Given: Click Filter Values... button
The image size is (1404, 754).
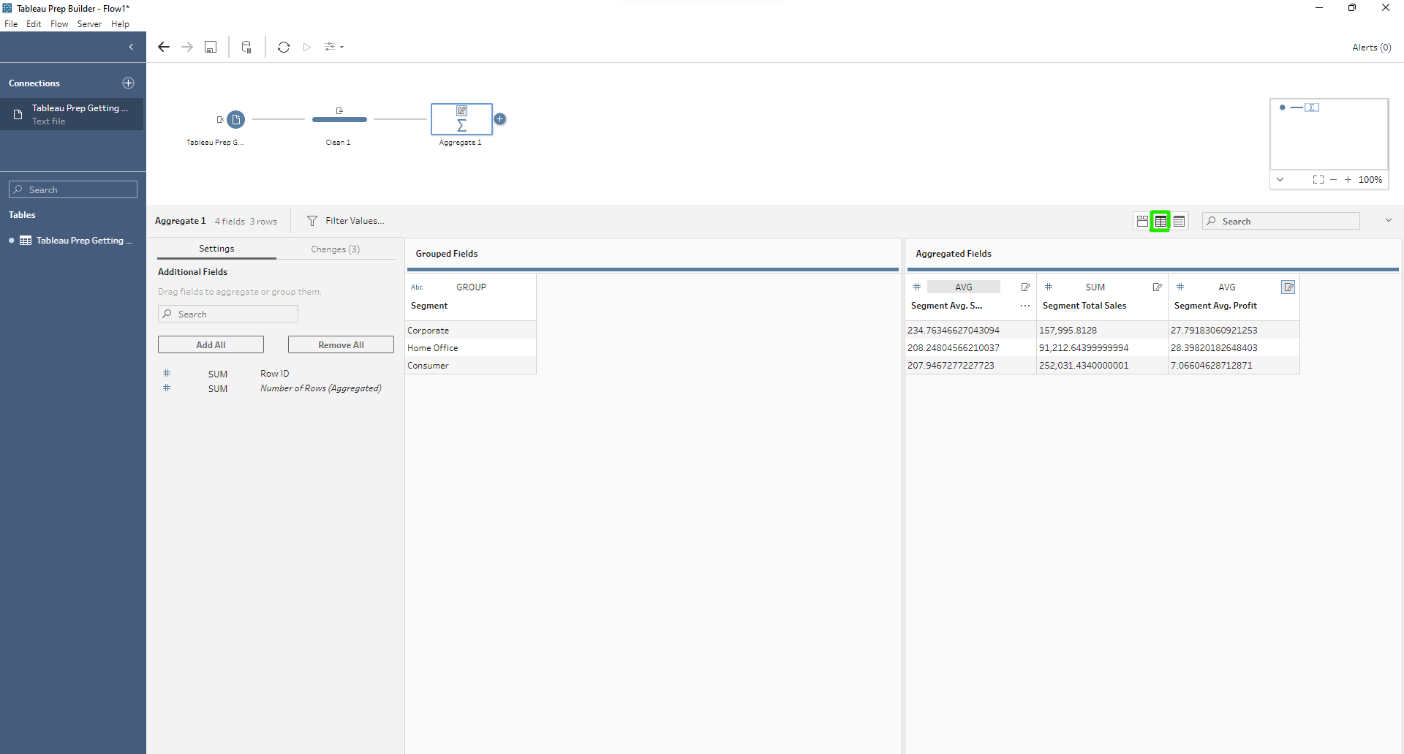Looking at the screenshot, I should coord(345,221).
